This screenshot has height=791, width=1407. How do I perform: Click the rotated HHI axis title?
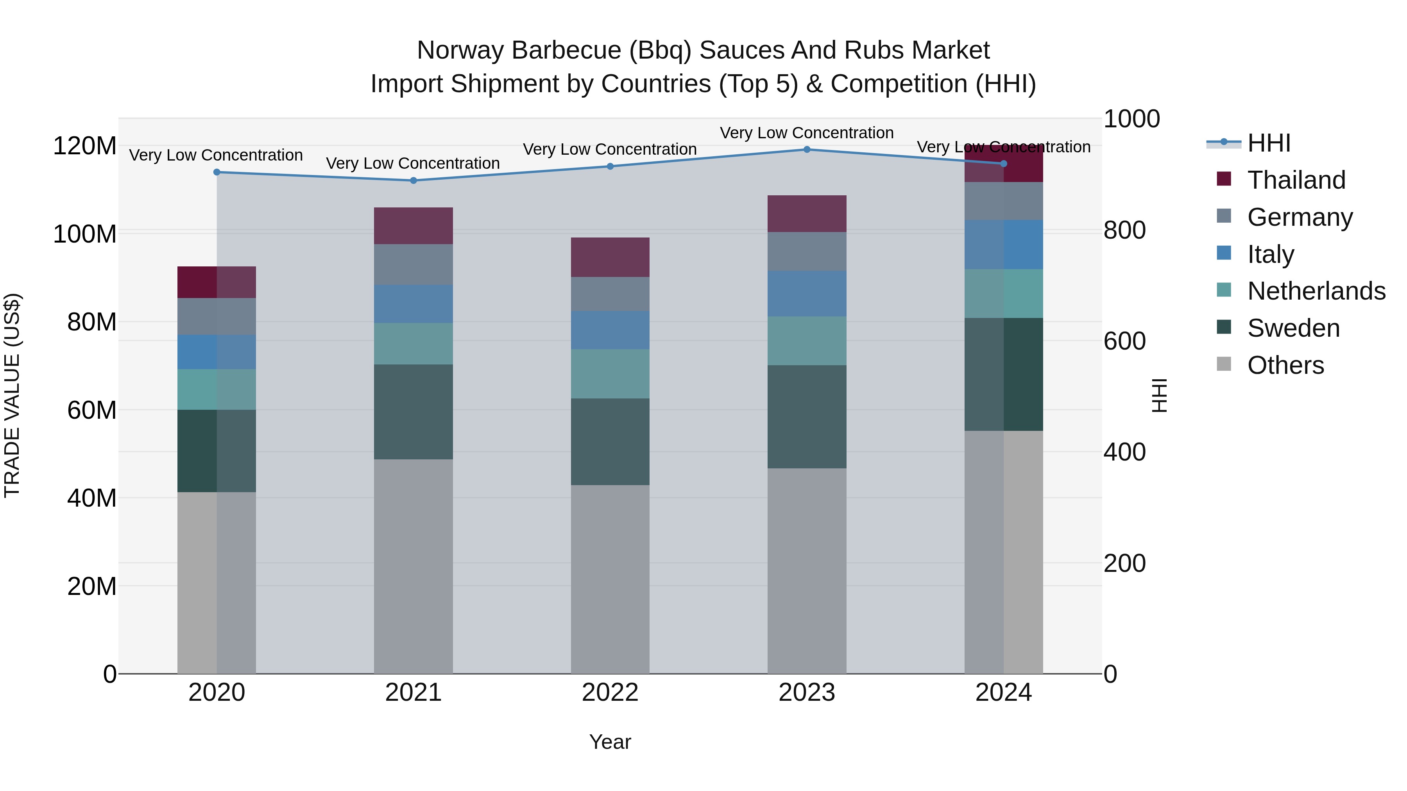click(x=1159, y=395)
